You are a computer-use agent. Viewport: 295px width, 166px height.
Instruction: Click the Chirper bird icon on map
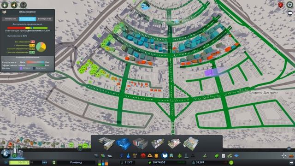(x=145, y=6)
